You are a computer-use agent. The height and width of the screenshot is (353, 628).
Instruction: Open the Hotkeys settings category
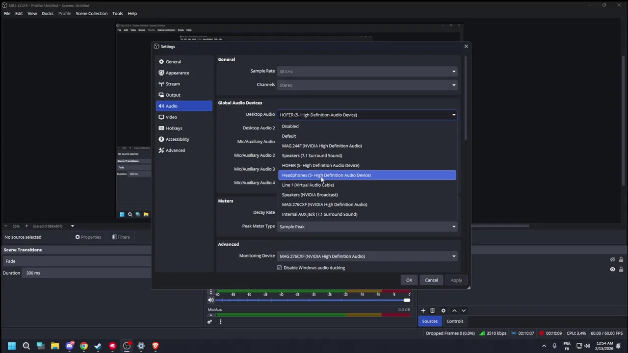pos(184,128)
